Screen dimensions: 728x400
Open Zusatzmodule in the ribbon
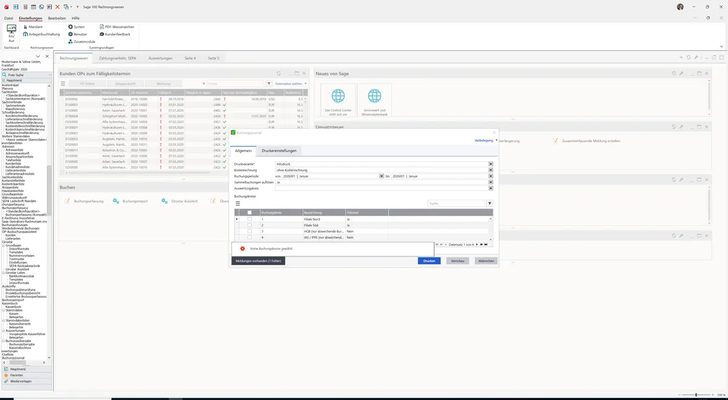pos(81,42)
